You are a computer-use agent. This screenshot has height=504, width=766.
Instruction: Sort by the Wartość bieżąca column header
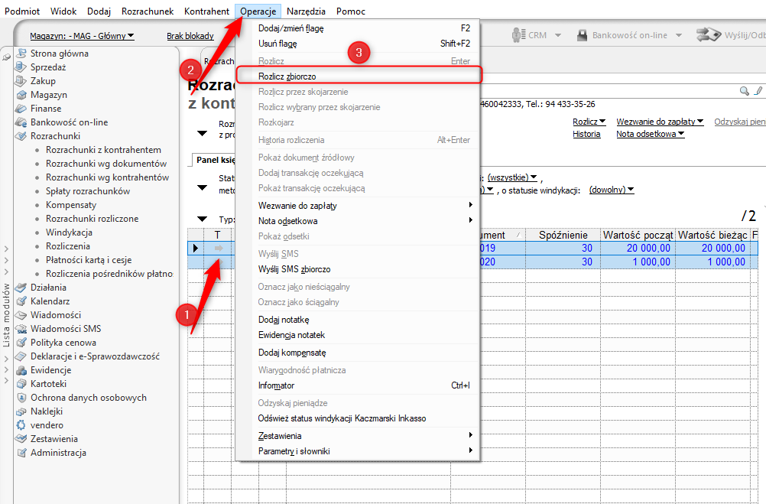tap(712, 235)
